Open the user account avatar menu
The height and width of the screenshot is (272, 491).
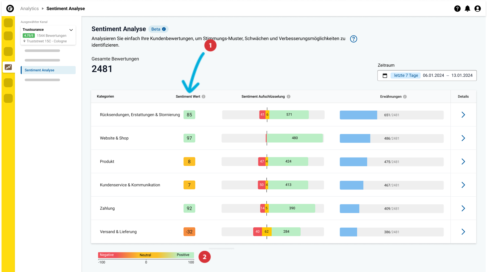477,9
